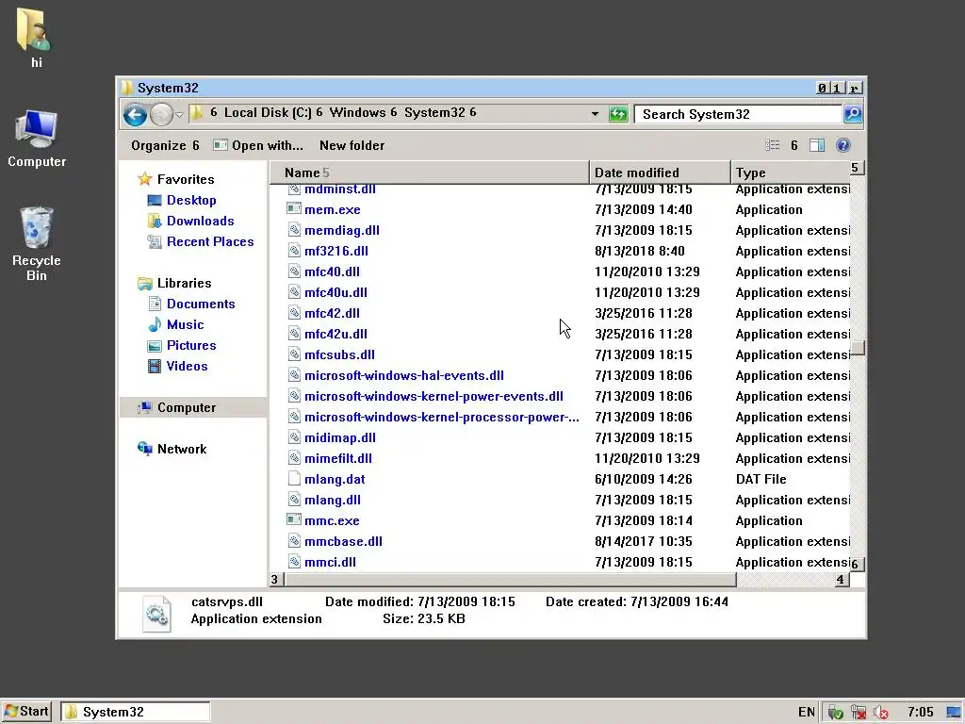Select the mlang.dat file icon
965x724 pixels.
point(294,478)
